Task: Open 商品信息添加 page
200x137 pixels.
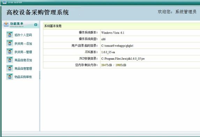Action: (23, 60)
